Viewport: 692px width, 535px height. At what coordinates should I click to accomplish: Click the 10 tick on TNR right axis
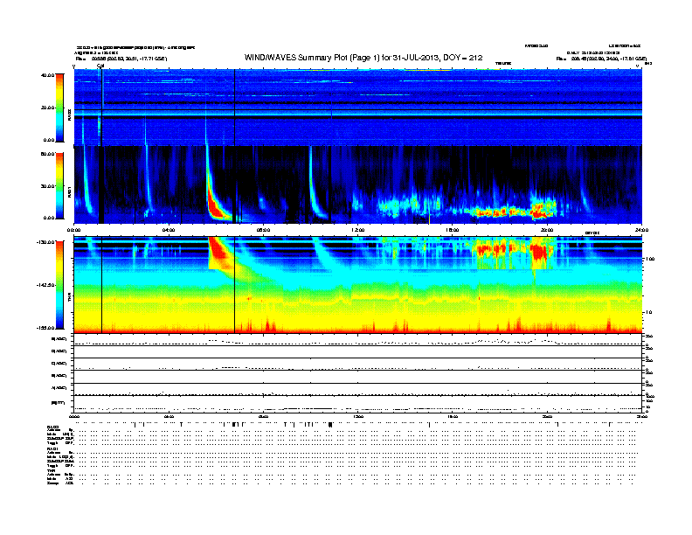pyautogui.click(x=649, y=313)
